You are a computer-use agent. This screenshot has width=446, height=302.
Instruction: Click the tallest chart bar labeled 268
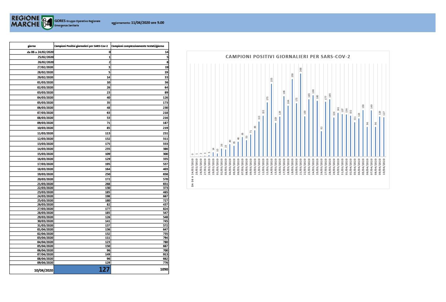click(300, 115)
